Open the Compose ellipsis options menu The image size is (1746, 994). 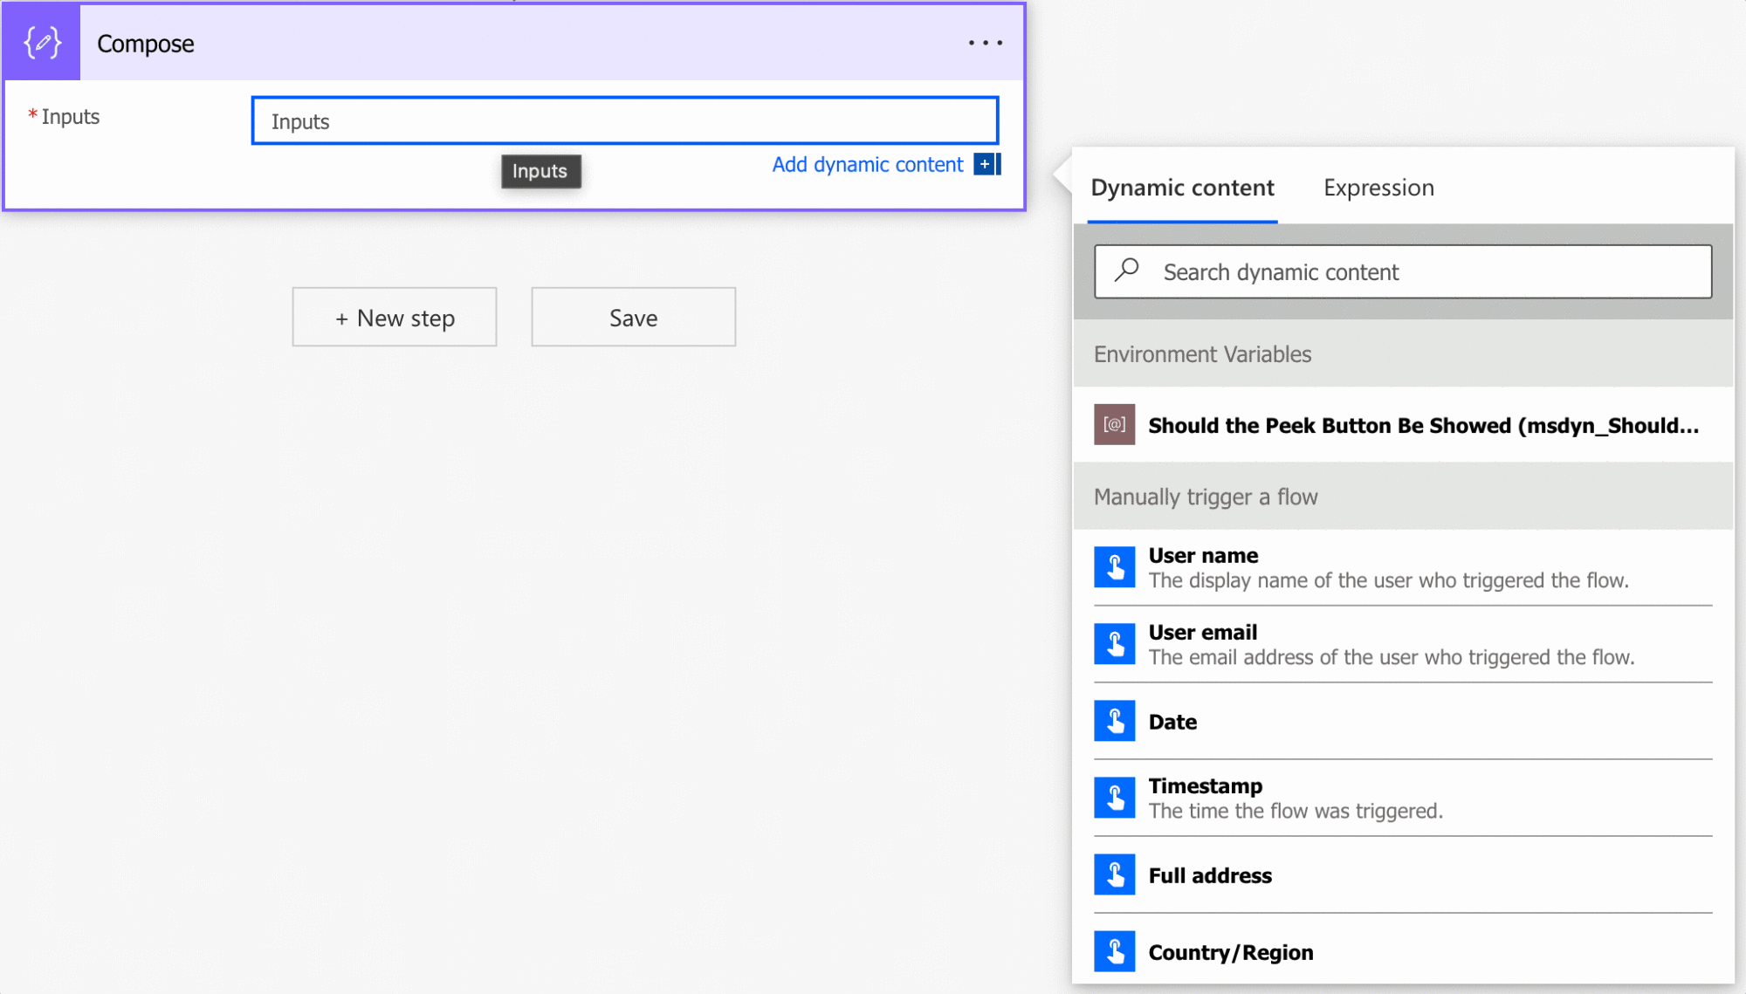pyautogui.click(x=985, y=43)
